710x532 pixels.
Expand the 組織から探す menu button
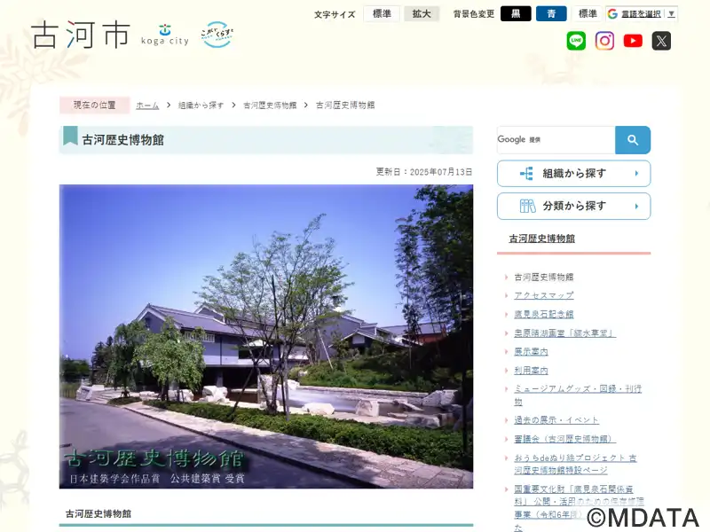tap(573, 173)
